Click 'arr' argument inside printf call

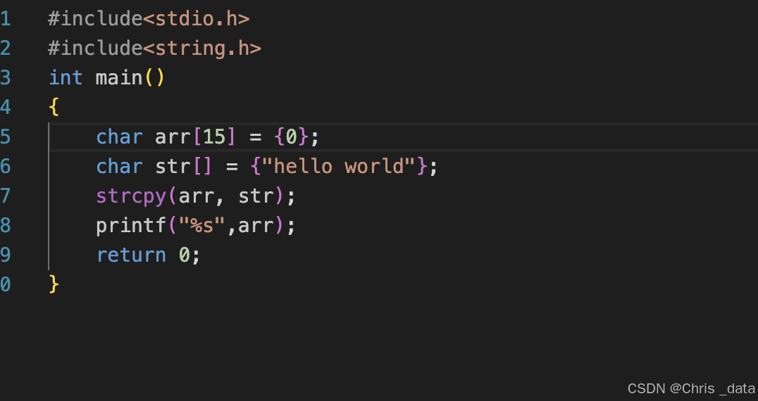coord(256,226)
